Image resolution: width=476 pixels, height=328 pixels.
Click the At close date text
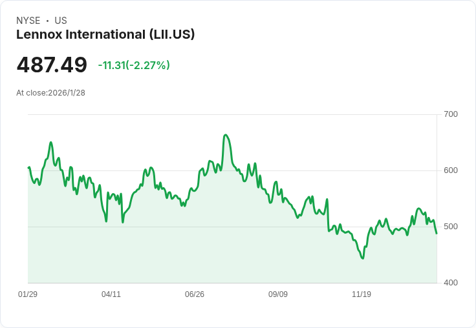(50, 93)
